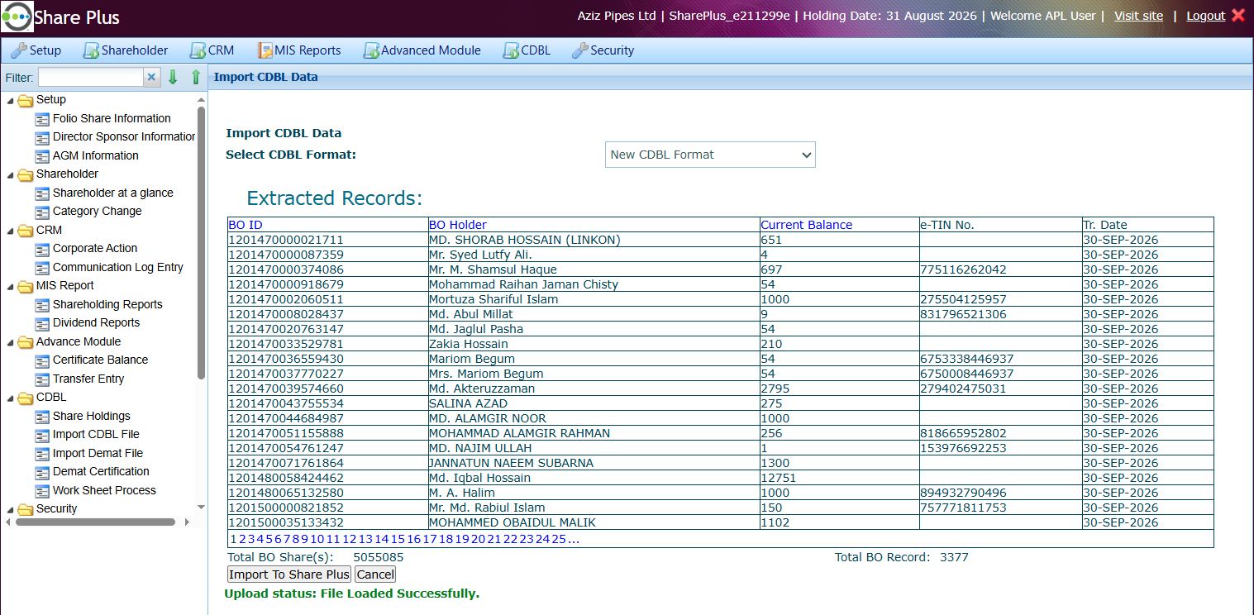This screenshot has width=1254, height=615.
Task: Open the CRM menu in top bar
Action: pos(212,50)
